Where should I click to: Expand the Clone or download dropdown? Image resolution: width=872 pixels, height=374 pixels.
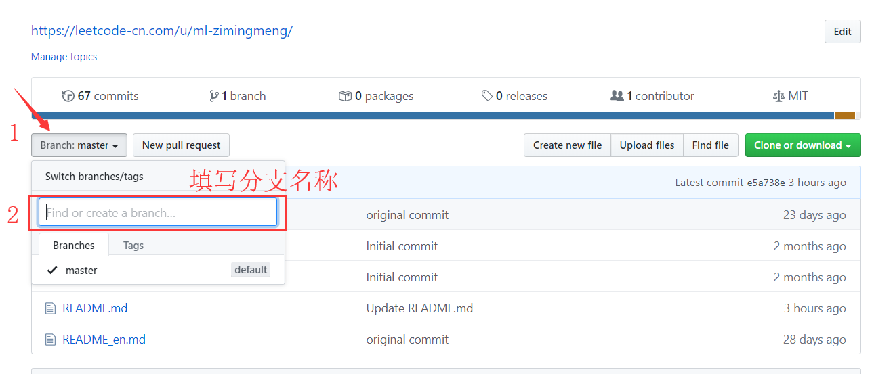click(803, 145)
